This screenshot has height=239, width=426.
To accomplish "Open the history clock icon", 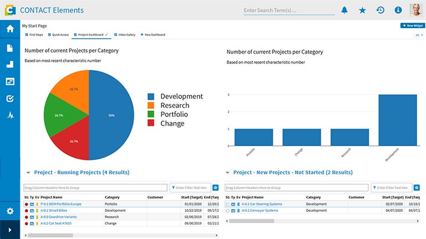I will (380, 10).
